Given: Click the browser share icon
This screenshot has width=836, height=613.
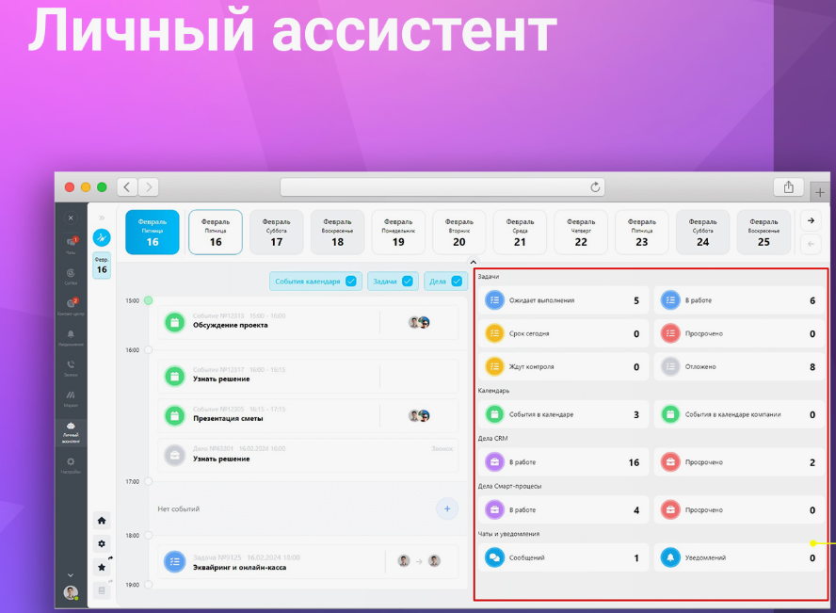Looking at the screenshot, I should point(788,187).
